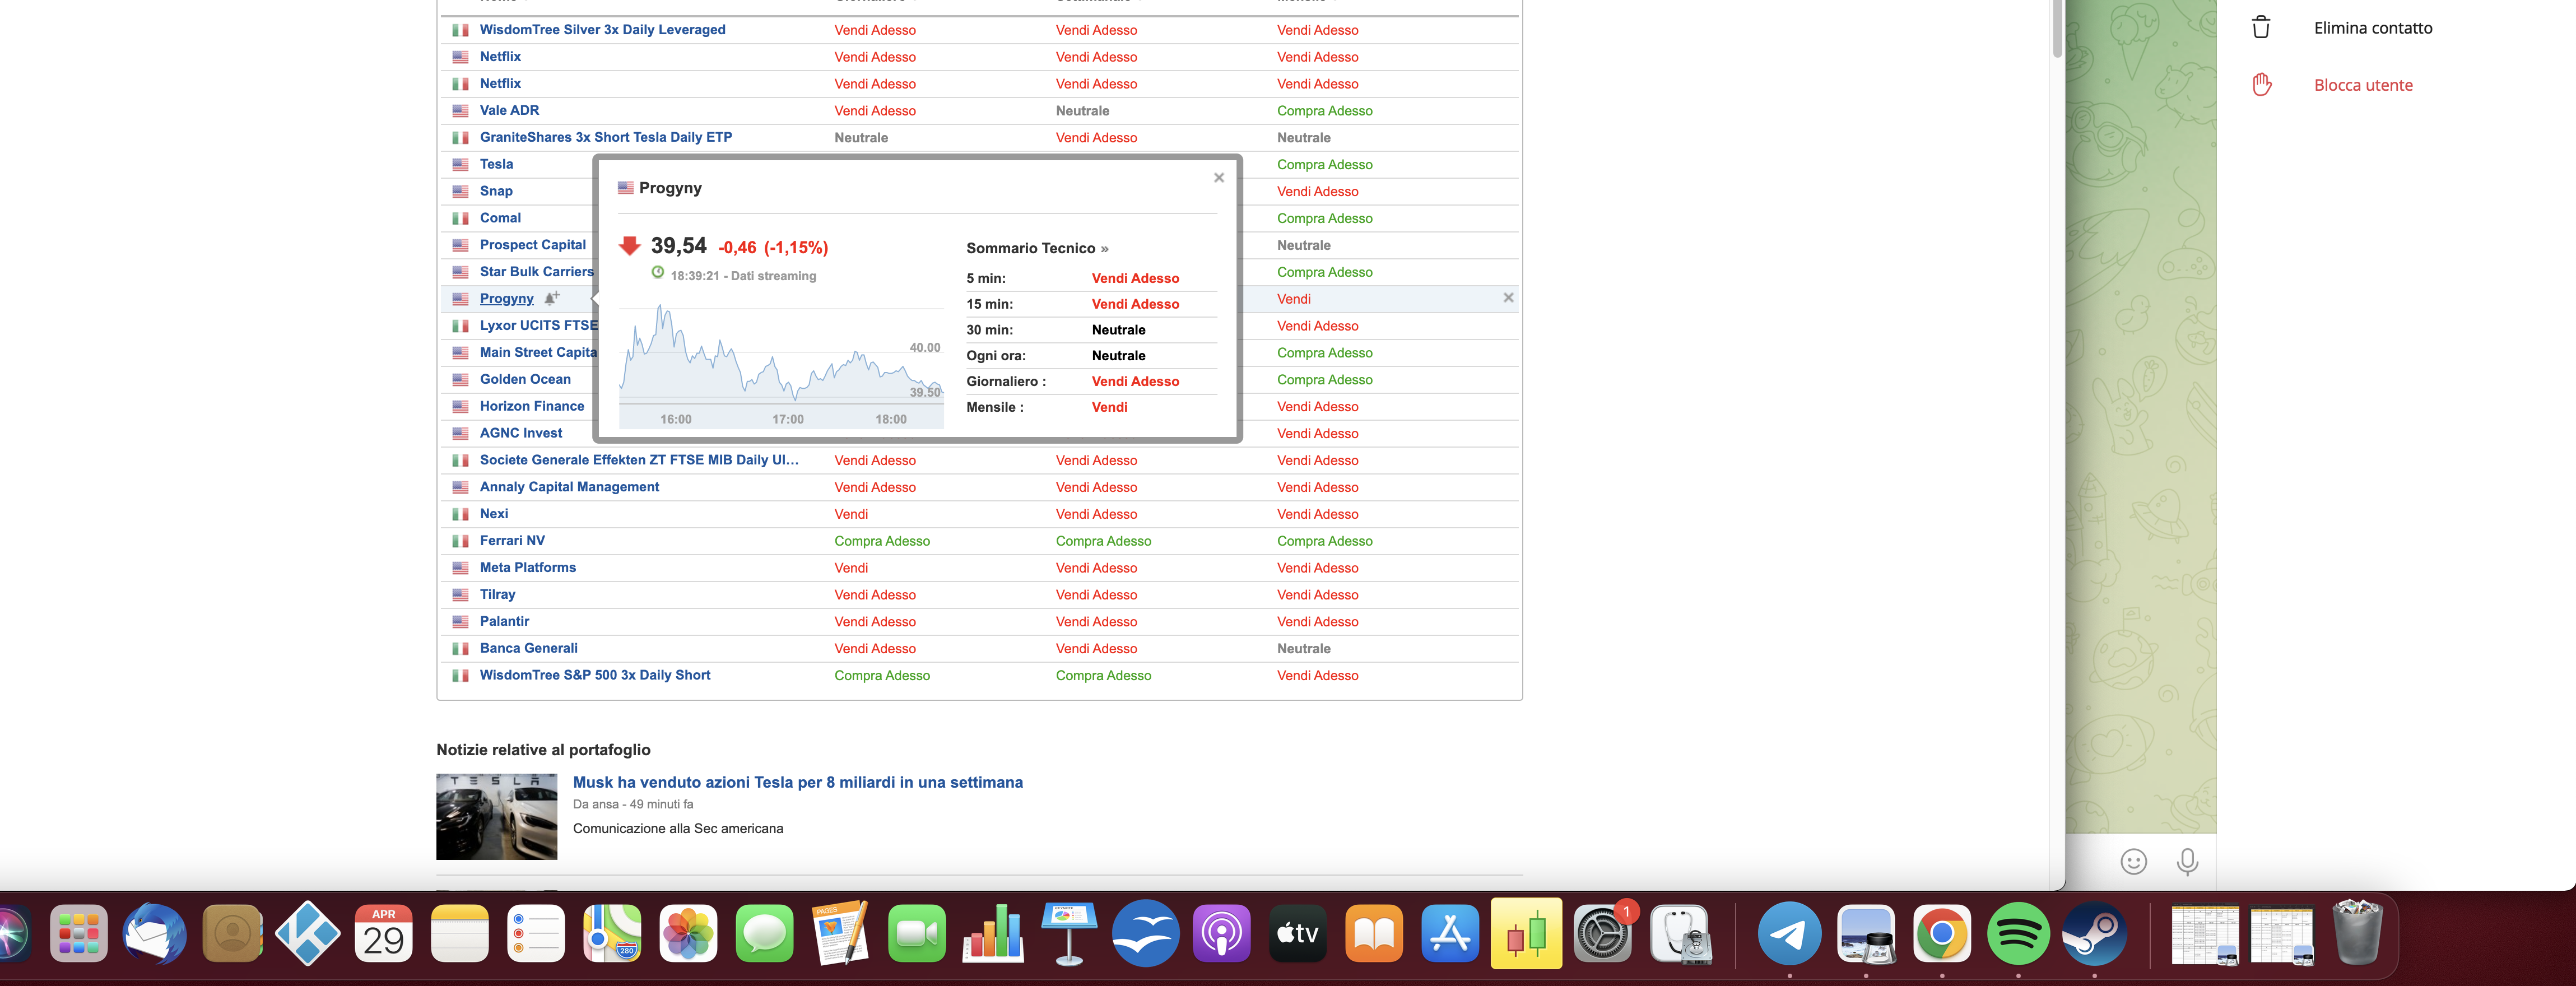This screenshot has width=2576, height=986.
Task: Switch to Telegram from the dock
Action: pos(1789,934)
